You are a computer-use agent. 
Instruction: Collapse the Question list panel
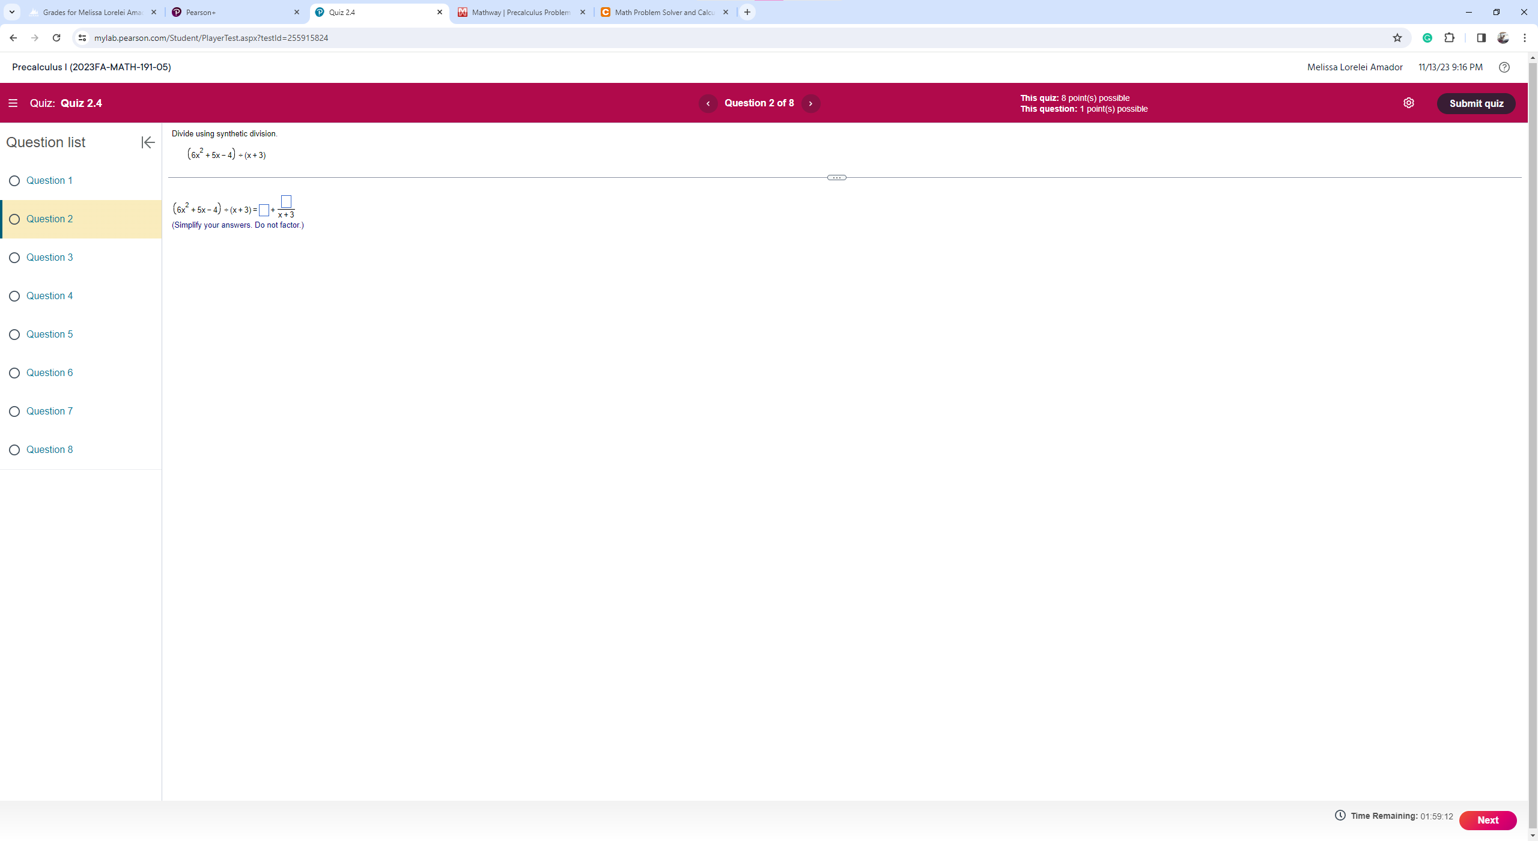(x=148, y=142)
